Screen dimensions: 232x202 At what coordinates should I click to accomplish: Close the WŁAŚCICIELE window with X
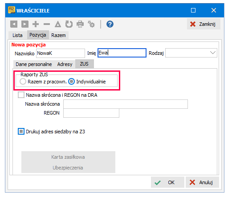point(214,10)
